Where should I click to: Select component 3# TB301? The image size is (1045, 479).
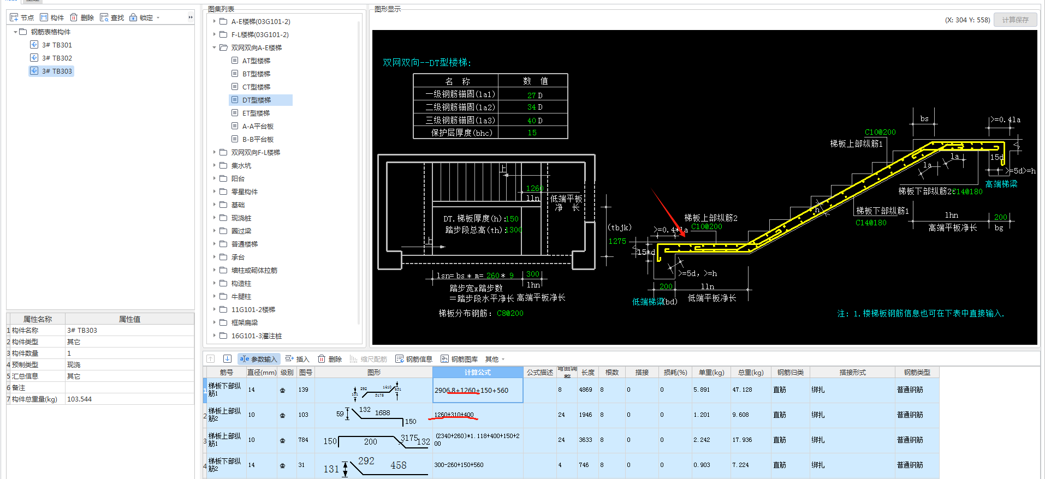[x=57, y=45]
